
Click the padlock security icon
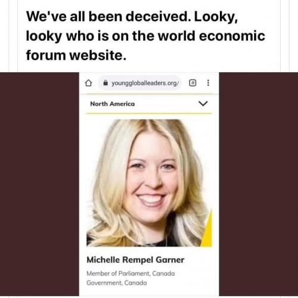[x=105, y=83]
